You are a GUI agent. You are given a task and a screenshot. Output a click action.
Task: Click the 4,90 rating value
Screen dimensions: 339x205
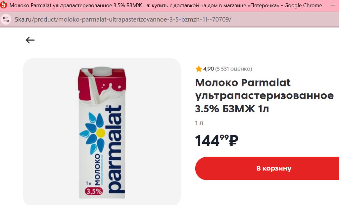click(x=209, y=69)
